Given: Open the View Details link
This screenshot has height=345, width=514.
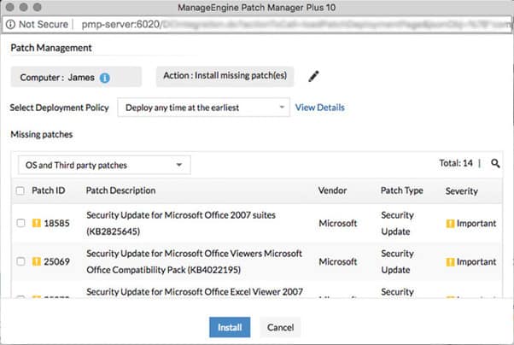Looking at the screenshot, I should (x=320, y=108).
